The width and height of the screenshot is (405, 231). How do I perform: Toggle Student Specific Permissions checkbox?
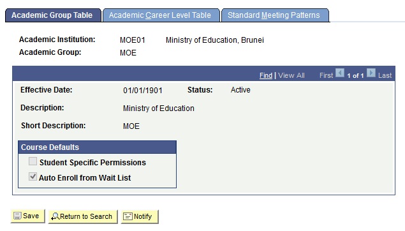[33, 161]
